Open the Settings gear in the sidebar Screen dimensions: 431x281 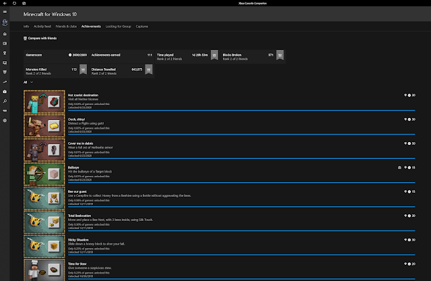point(5,121)
